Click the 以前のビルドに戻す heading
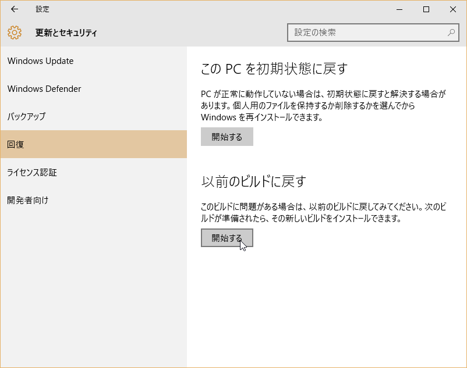Viewport: 467px width, 368px height. click(x=253, y=181)
